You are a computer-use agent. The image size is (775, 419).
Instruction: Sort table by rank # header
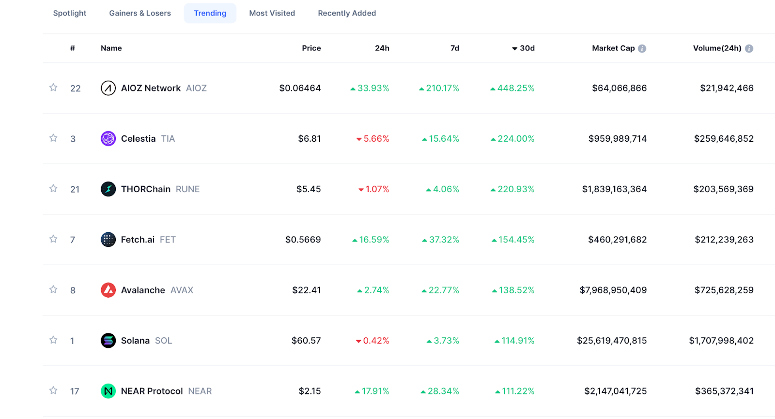(73, 48)
